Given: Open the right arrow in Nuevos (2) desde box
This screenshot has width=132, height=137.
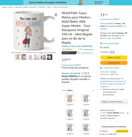Looking at the screenshot, I should coord(128,113).
